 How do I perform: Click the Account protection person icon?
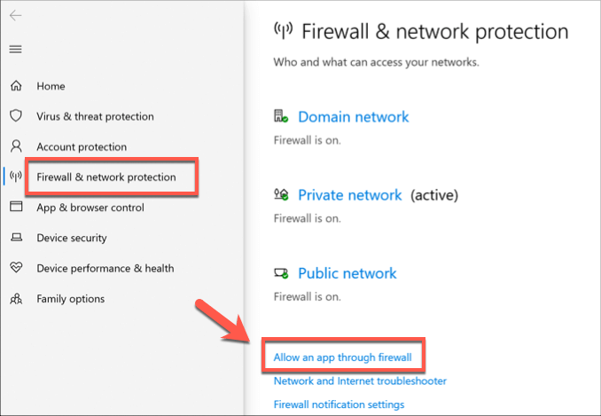(16, 146)
